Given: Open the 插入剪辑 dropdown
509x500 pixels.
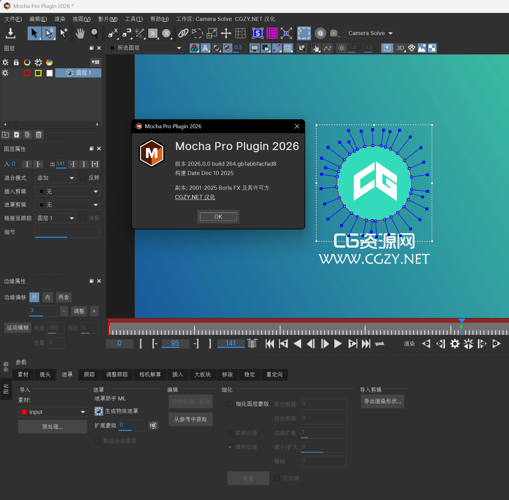Looking at the screenshot, I should pyautogui.click(x=68, y=191).
